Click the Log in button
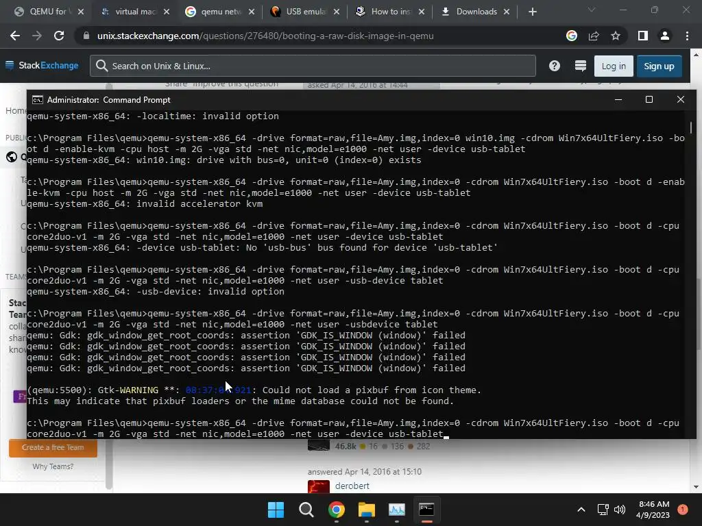702x526 pixels. click(614, 66)
